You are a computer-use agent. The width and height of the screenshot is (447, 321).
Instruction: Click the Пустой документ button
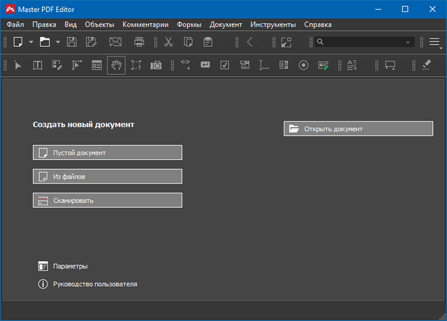[x=107, y=152]
